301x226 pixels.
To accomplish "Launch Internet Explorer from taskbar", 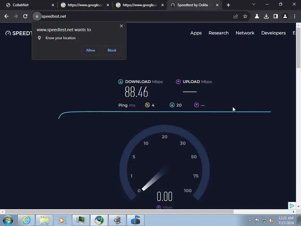I will (26, 220).
